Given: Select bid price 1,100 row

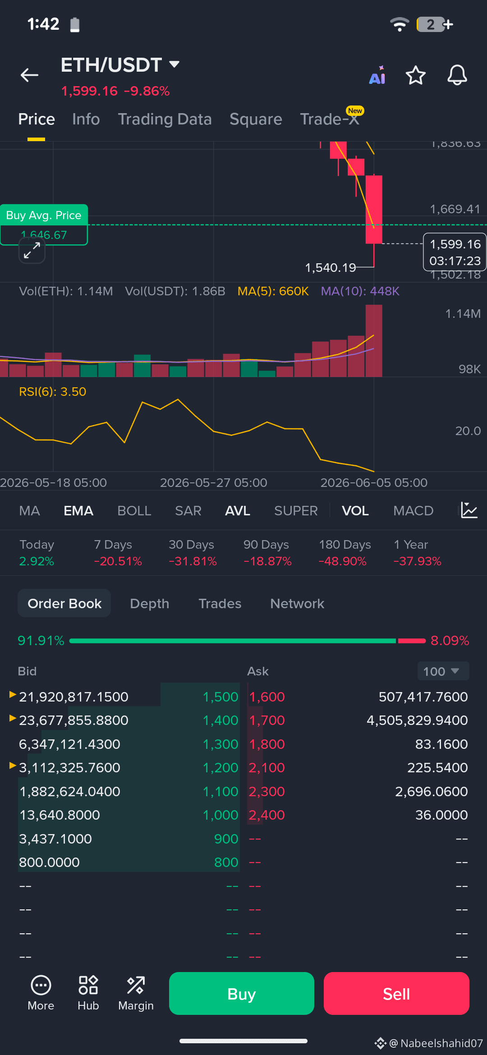Looking at the screenshot, I should 129,791.
